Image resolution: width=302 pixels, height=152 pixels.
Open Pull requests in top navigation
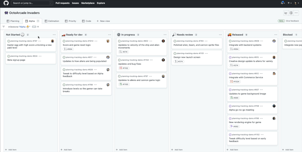click(x=62, y=3)
